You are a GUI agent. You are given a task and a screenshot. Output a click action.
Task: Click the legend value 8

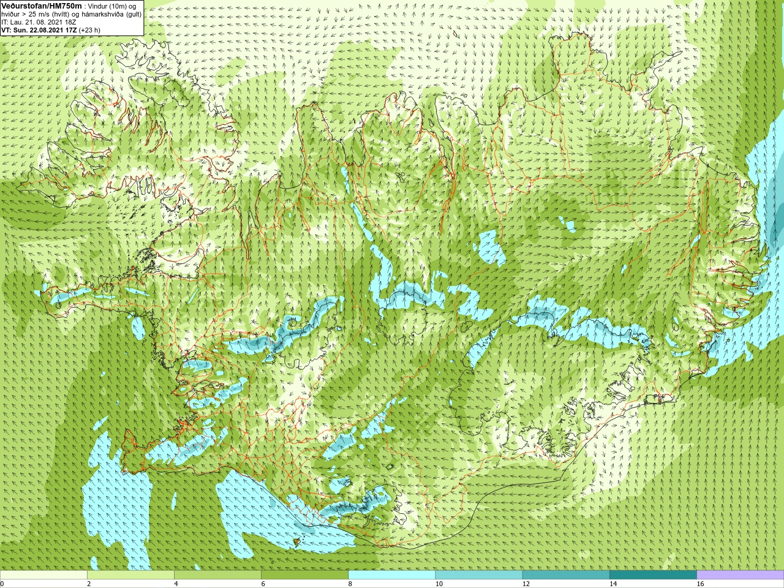[350, 584]
